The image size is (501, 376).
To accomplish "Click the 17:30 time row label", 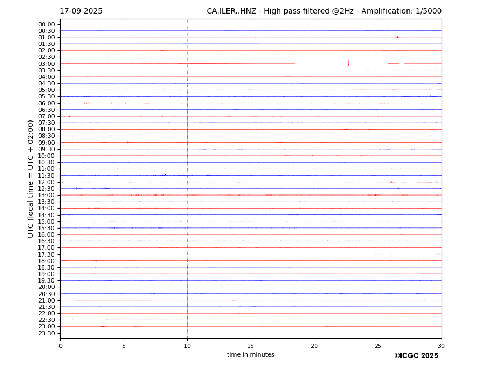I will (x=46, y=254).
